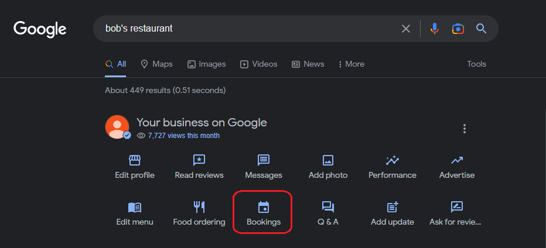
Task: Open Ask for reviews icon
Action: point(456,207)
